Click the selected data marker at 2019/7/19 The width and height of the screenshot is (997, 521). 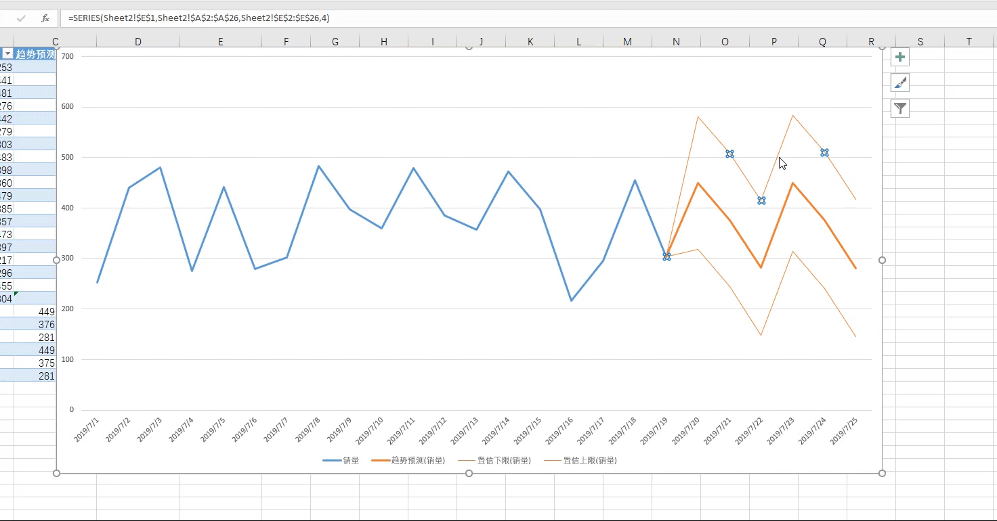[x=666, y=256]
